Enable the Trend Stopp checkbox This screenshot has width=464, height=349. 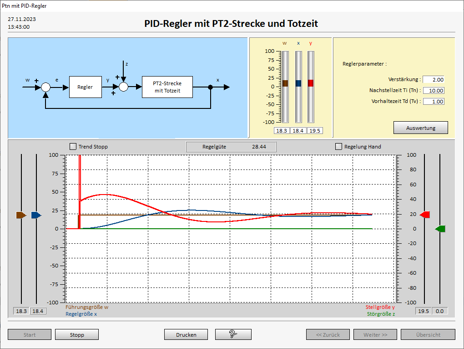[x=73, y=147]
